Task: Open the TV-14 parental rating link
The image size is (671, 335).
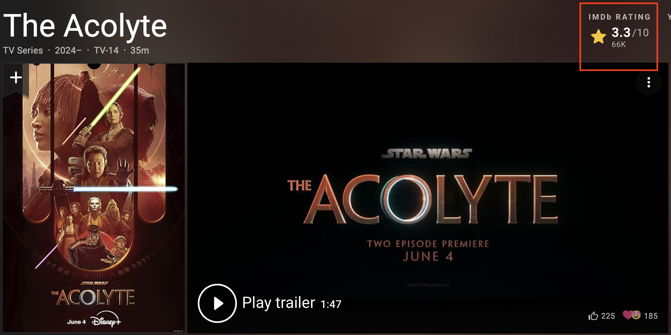Action: (106, 50)
